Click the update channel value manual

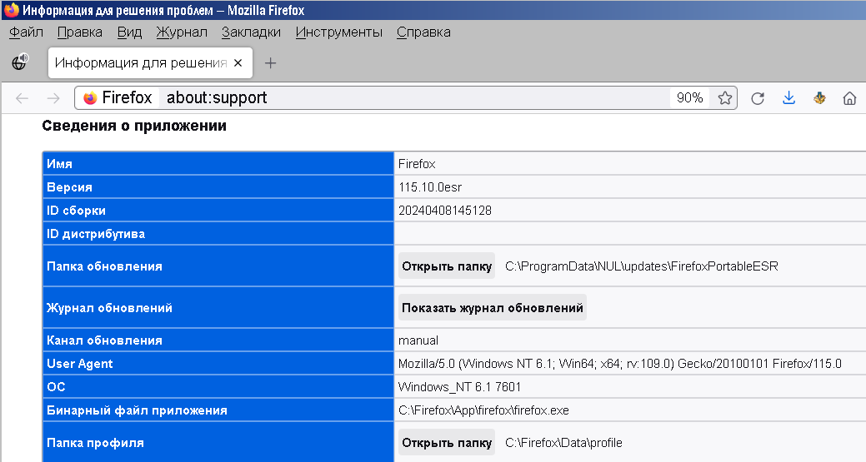tap(418, 340)
